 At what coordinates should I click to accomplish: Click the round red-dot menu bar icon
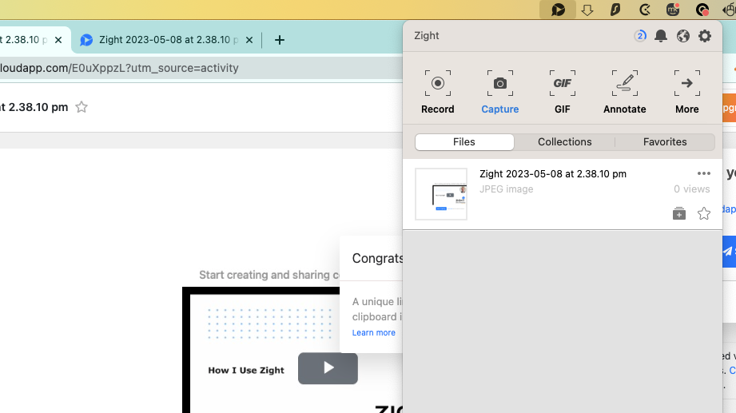point(702,10)
